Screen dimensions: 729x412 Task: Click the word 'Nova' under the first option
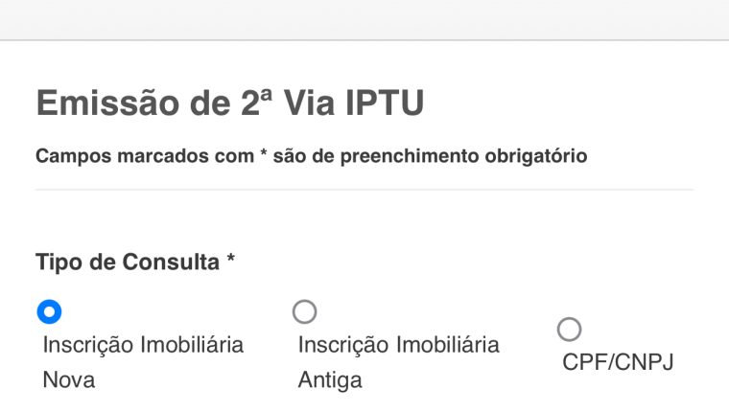click(69, 380)
